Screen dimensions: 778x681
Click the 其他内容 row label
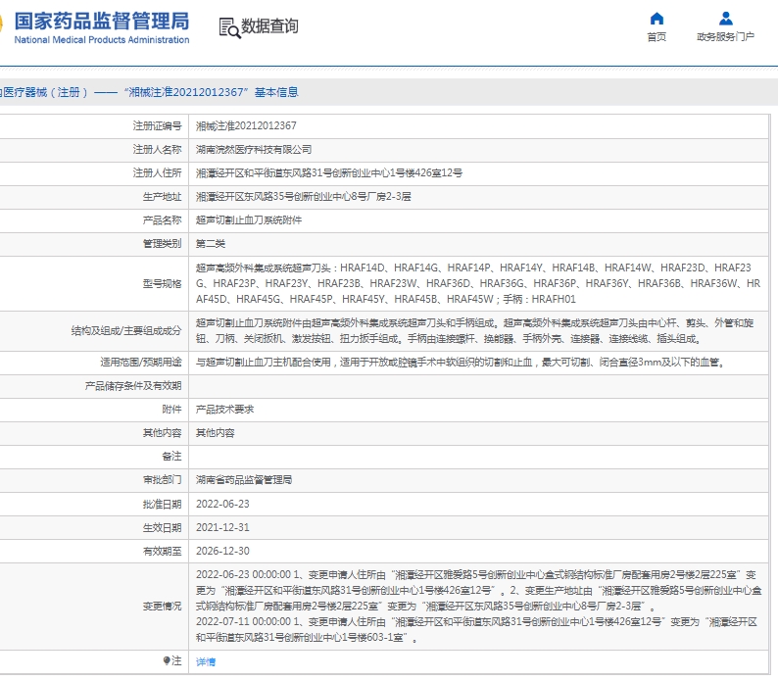click(x=163, y=433)
